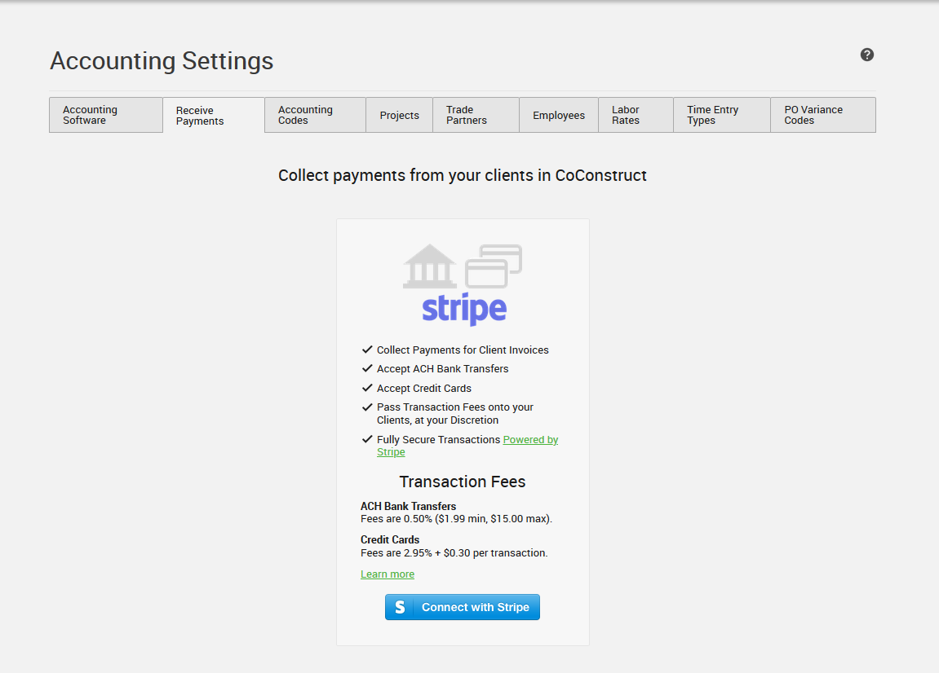Open the Trade Partners tab

point(476,115)
